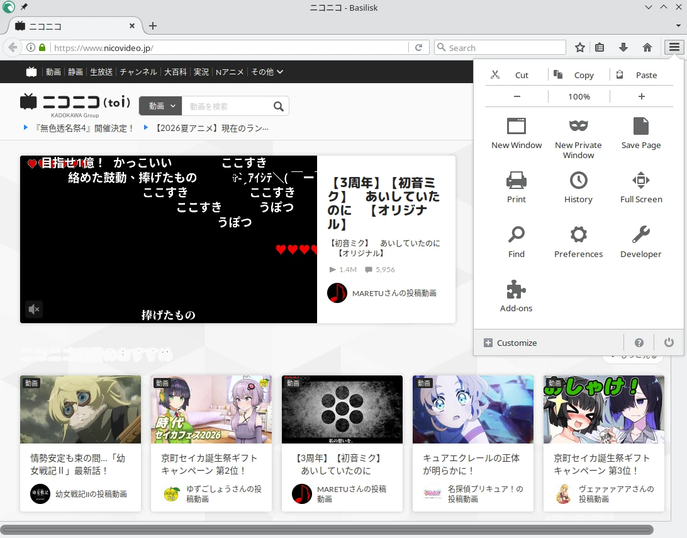Expand the 動画 search category dropdown
Viewport: 687px width, 538px height.
coord(161,106)
